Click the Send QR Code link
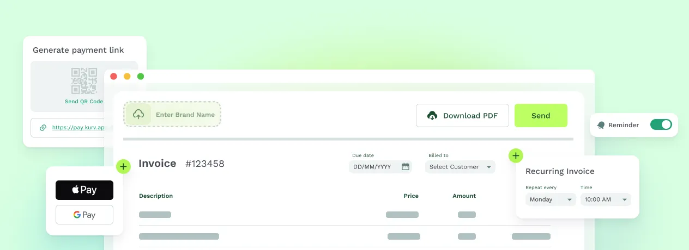Screen dimensions: 689x250 pyautogui.click(x=83, y=102)
